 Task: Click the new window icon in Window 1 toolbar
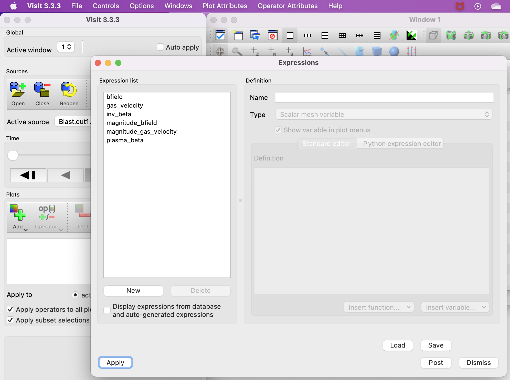(x=238, y=35)
